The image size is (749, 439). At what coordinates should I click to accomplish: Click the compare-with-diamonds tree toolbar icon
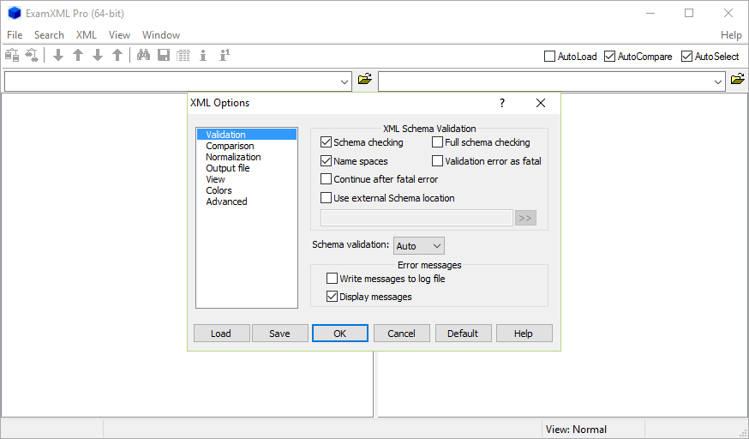(x=32, y=56)
